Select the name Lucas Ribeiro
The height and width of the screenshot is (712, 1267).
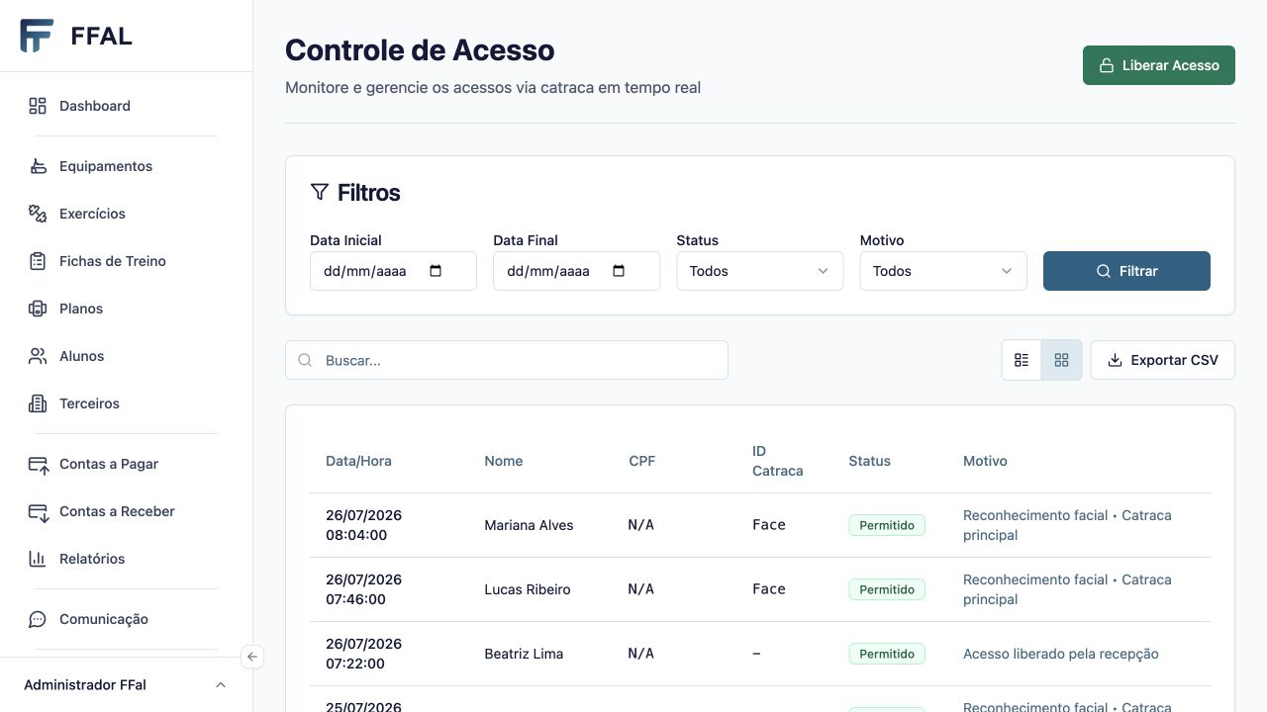pos(528,589)
